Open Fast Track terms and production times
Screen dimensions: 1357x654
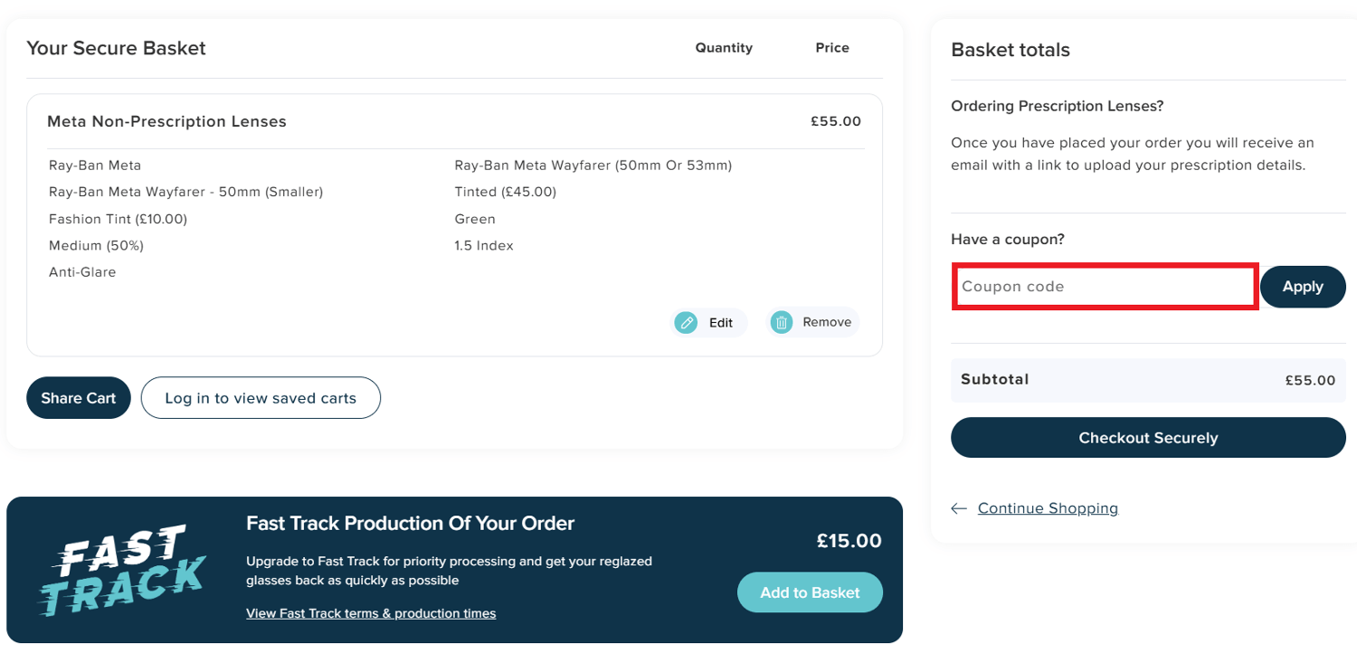click(x=371, y=612)
